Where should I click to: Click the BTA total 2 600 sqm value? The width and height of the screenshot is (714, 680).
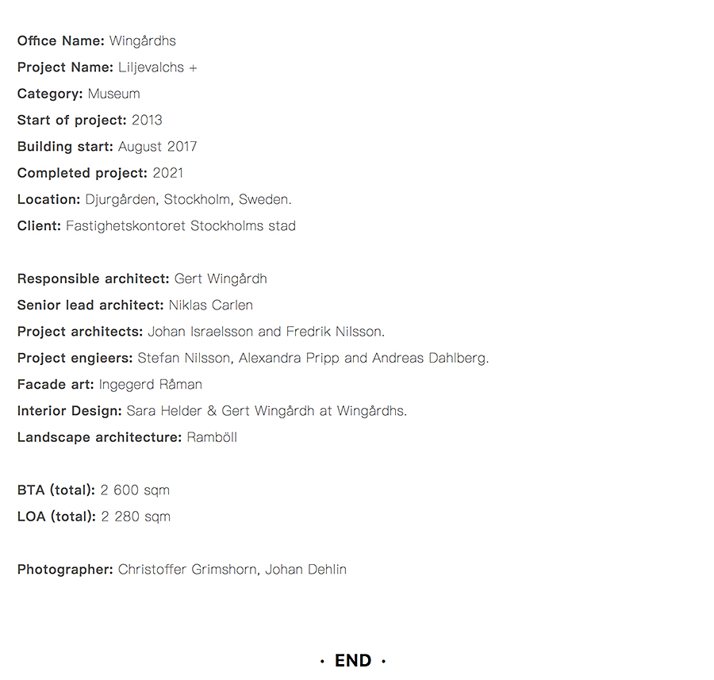click(135, 490)
